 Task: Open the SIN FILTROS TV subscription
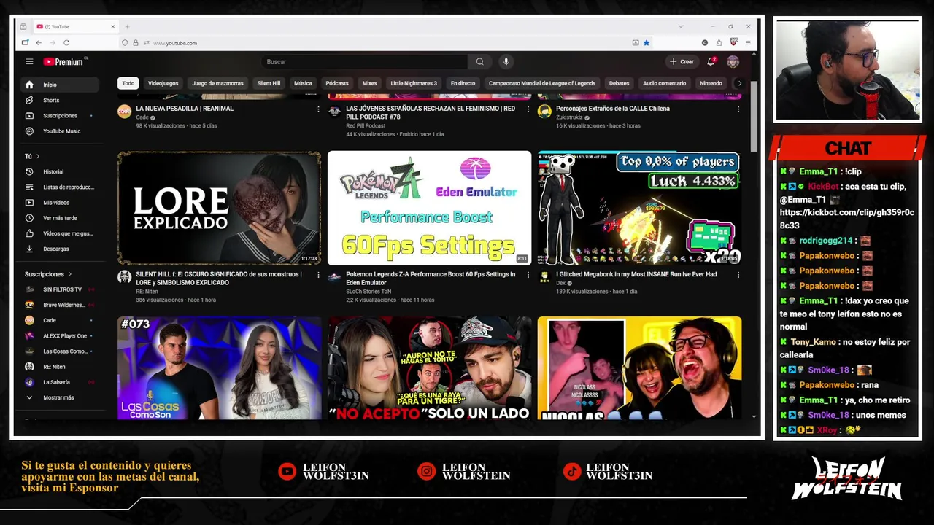(x=61, y=289)
